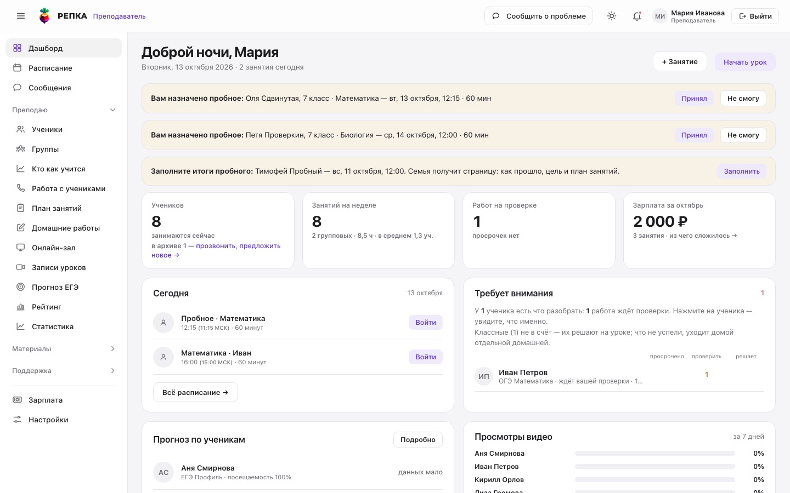790x493 pixels.
Task: Expand the Материалы sidebar section
Action: (x=64, y=349)
